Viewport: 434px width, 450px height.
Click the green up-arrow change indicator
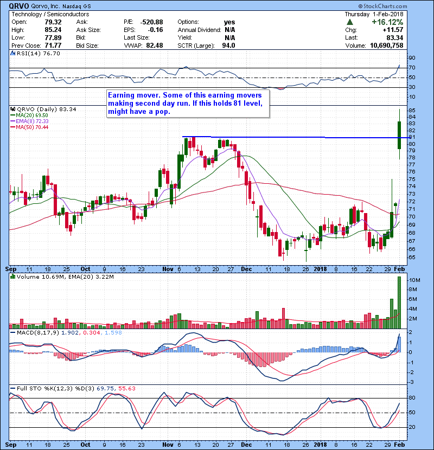coord(349,22)
